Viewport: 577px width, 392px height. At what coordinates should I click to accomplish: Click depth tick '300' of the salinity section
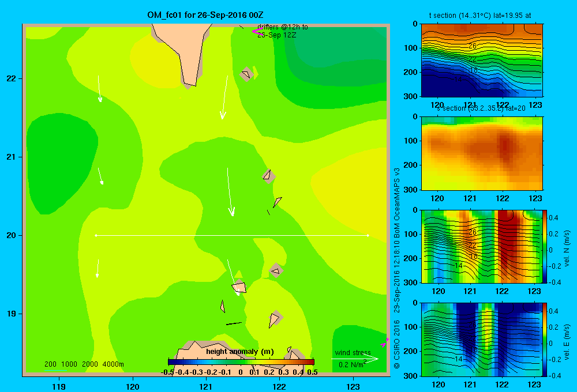(410, 190)
